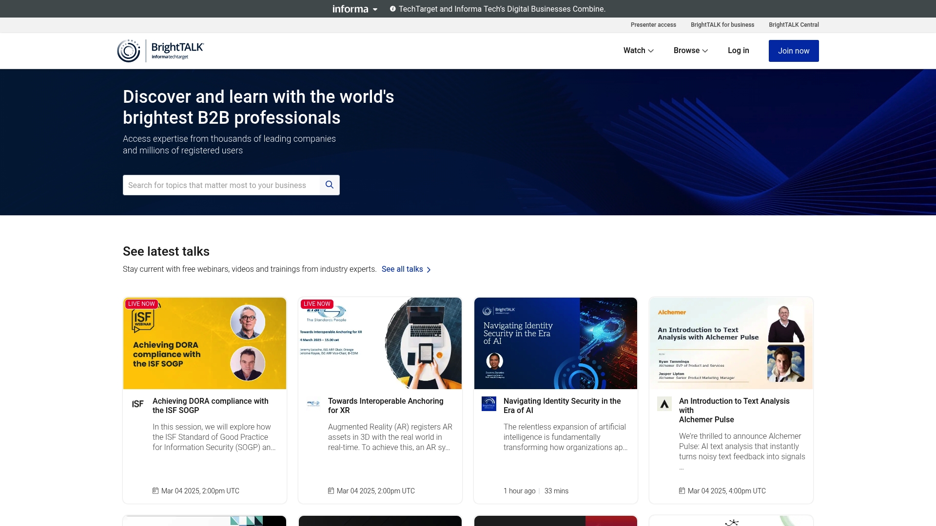This screenshot has height=526, width=936.
Task: Open the Watch dropdown menu
Action: [638, 51]
